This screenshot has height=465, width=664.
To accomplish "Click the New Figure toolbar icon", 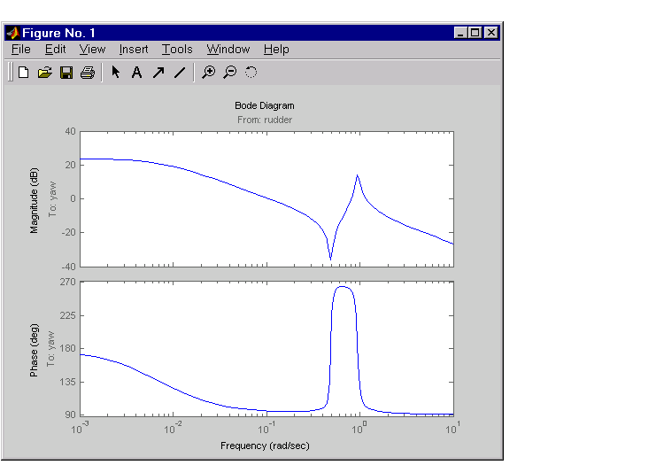I will point(24,73).
